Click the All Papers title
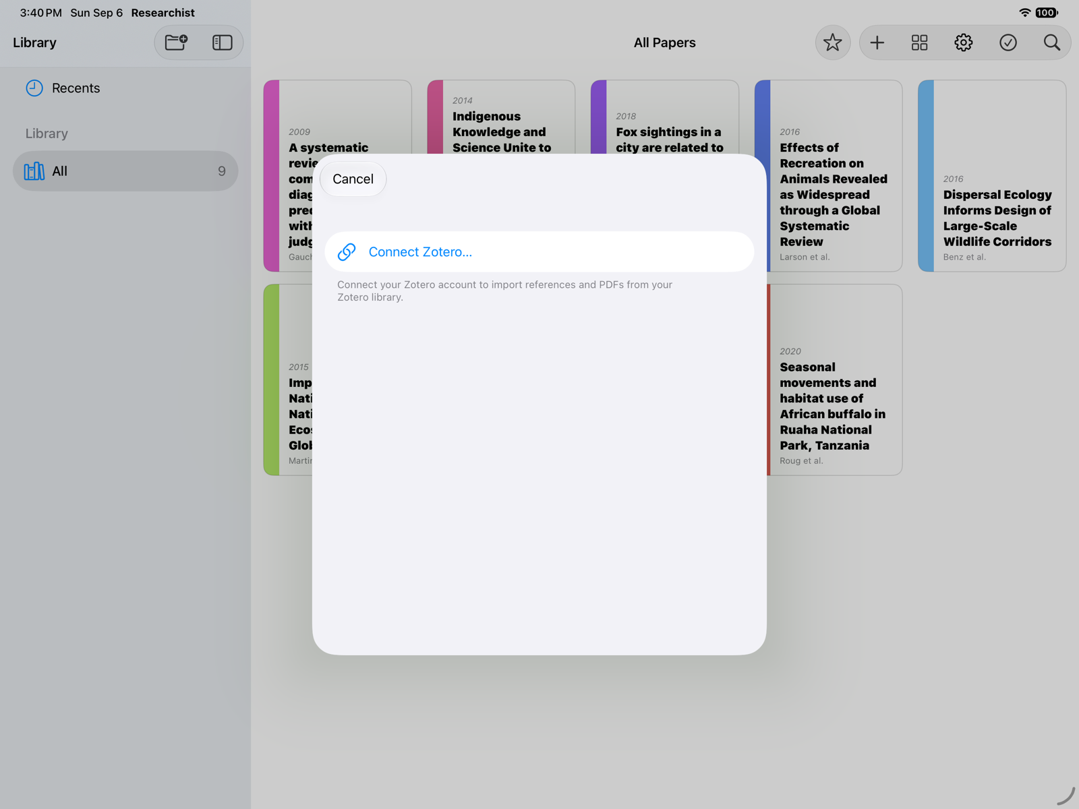The width and height of the screenshot is (1079, 809). click(x=664, y=43)
